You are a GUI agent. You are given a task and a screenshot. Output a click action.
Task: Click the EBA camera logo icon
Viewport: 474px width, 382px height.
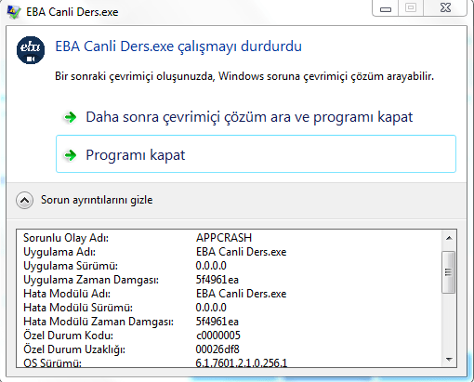tap(31, 50)
